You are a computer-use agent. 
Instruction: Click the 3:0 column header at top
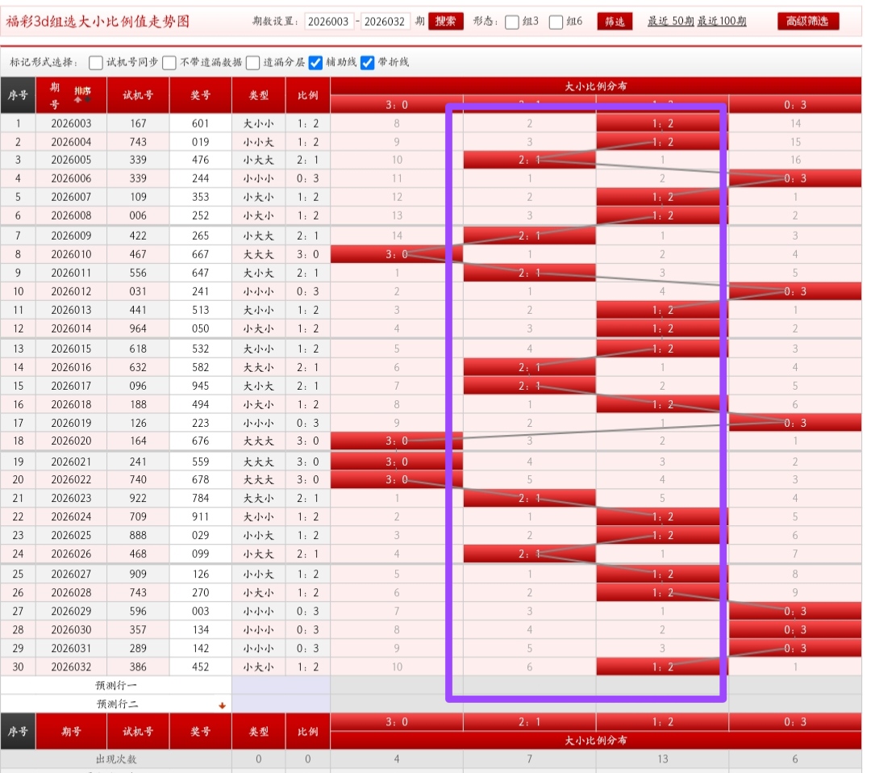pyautogui.click(x=396, y=104)
